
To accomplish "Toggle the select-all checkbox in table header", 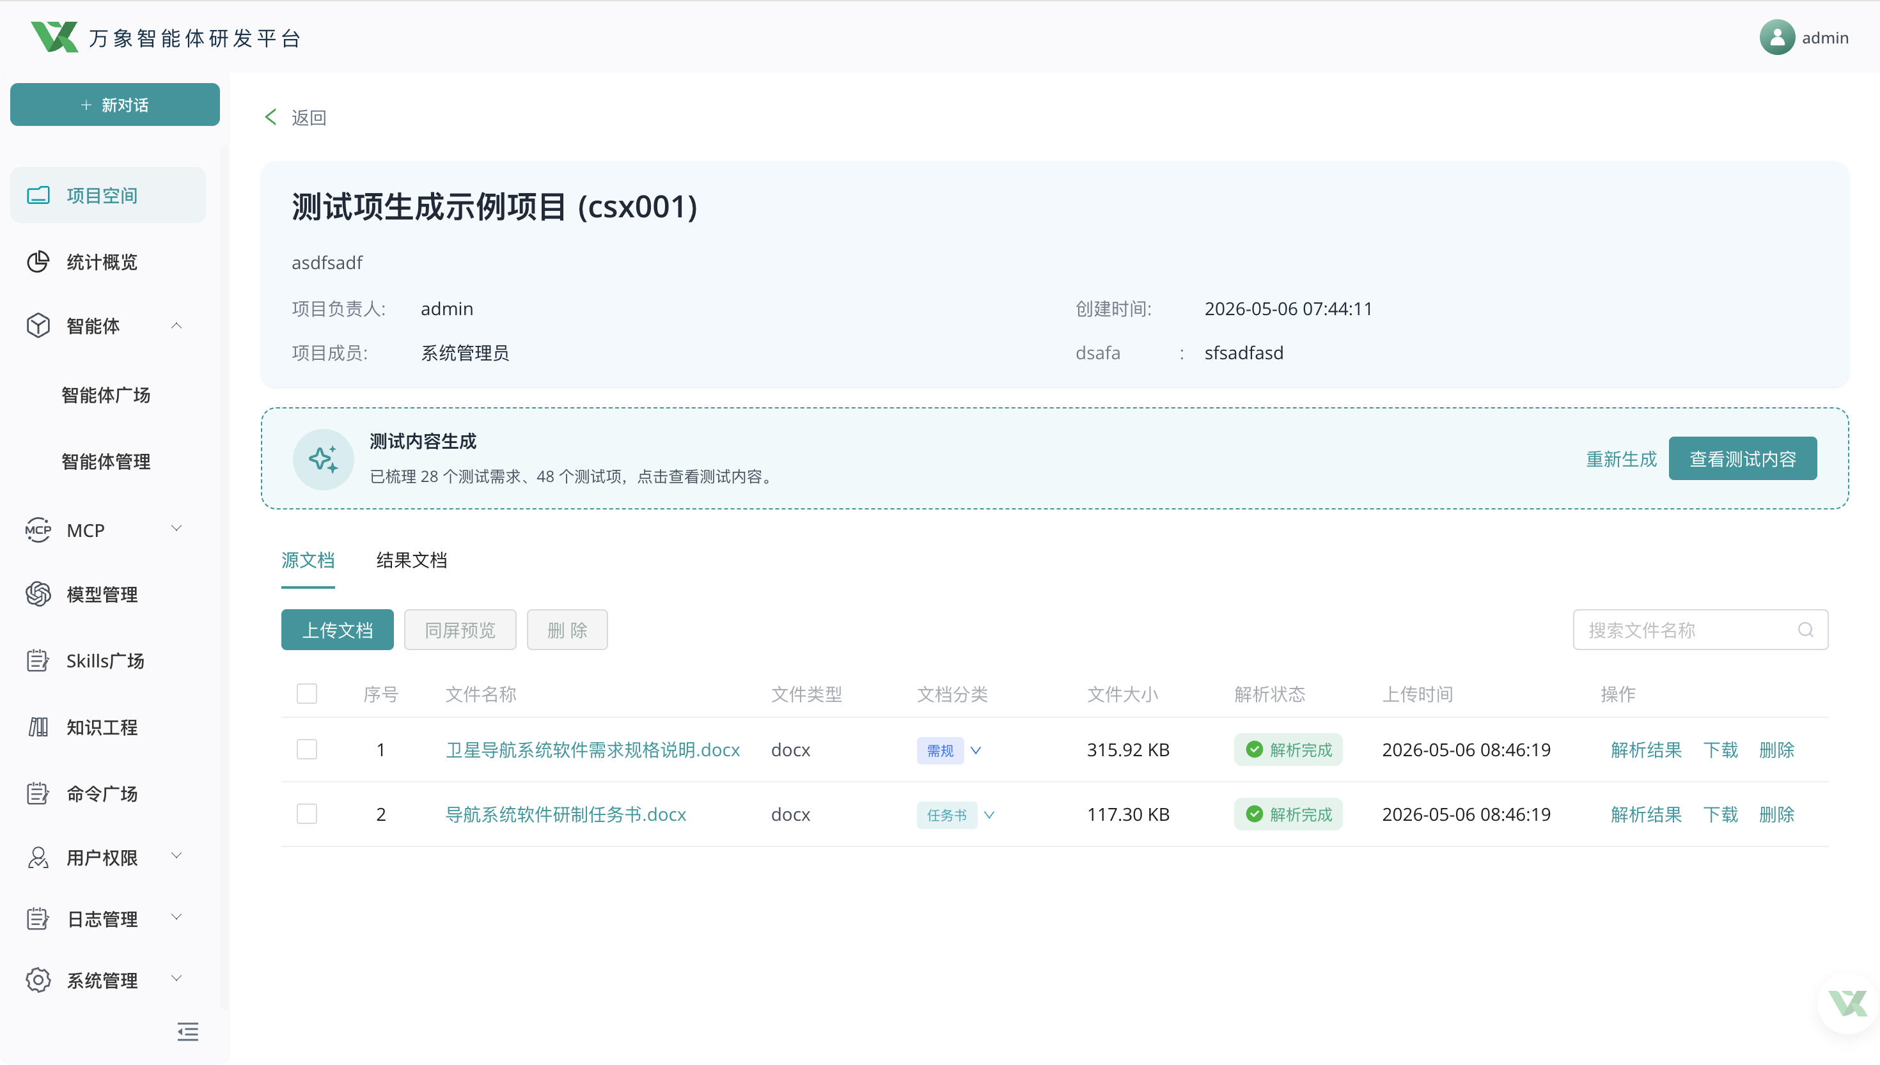I will point(307,694).
